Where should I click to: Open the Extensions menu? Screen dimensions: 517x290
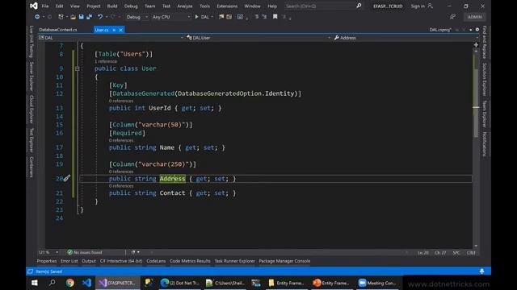pos(227,6)
